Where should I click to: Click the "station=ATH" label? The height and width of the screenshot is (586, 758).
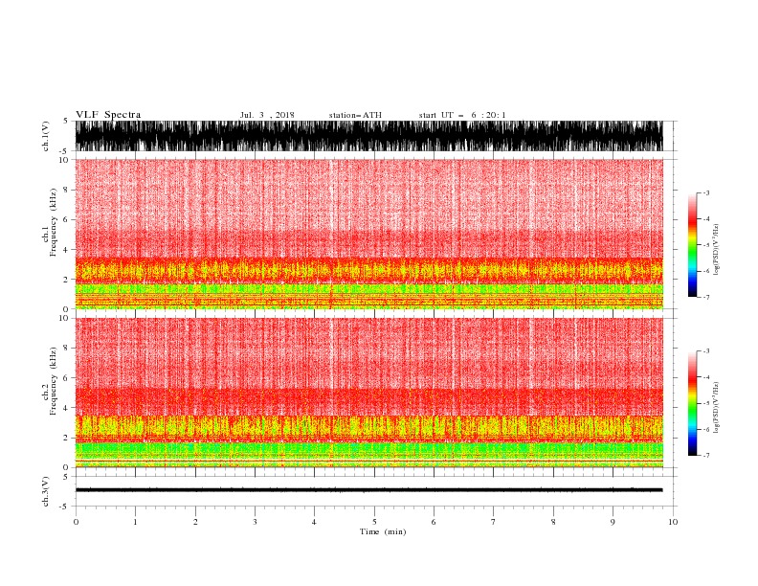pyautogui.click(x=355, y=115)
